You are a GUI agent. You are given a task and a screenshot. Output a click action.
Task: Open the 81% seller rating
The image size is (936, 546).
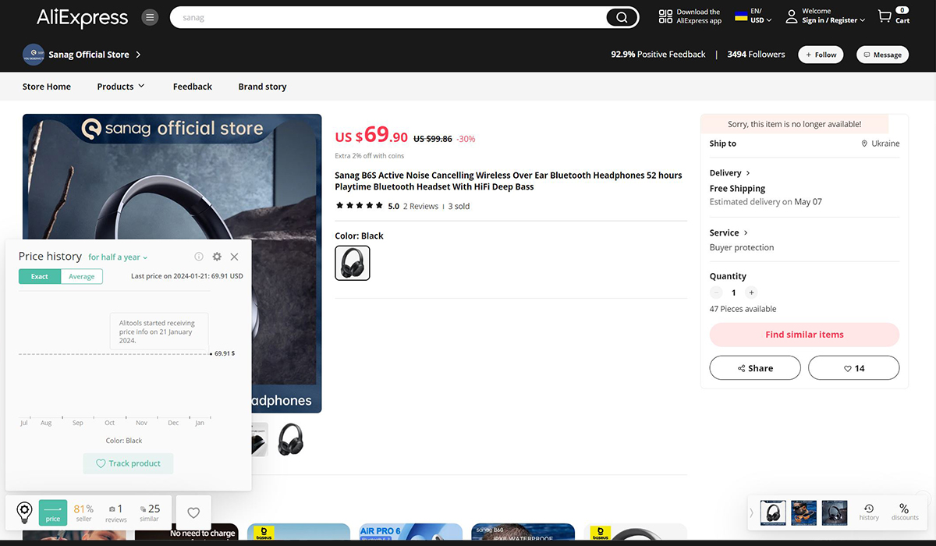[83, 512]
